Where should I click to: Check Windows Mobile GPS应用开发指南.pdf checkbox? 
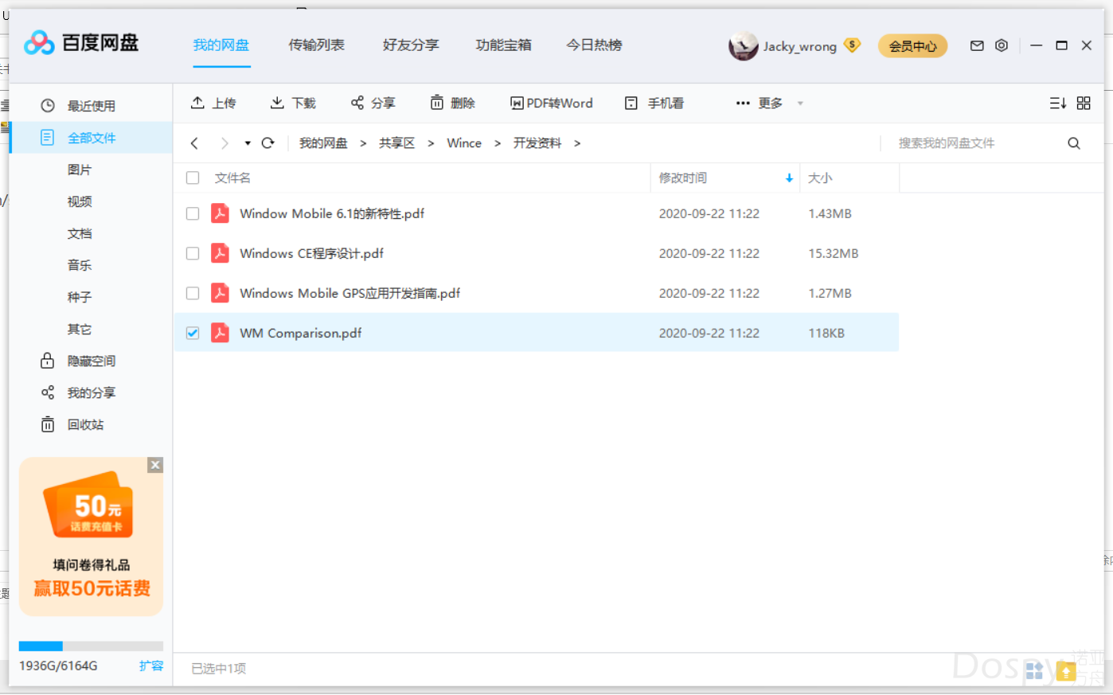click(x=193, y=293)
